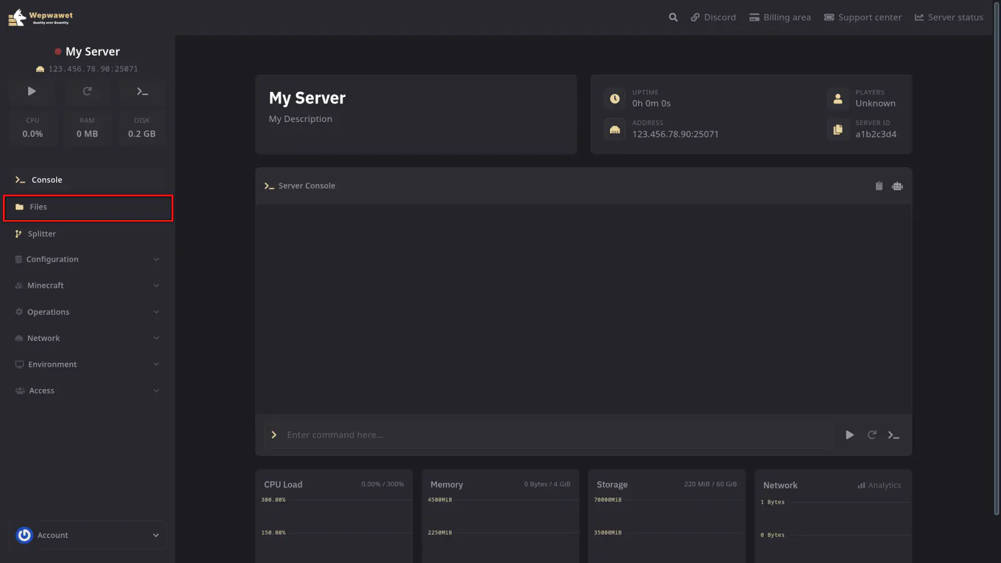Open the Discord link in header
The image size is (1001, 563).
[x=713, y=18]
